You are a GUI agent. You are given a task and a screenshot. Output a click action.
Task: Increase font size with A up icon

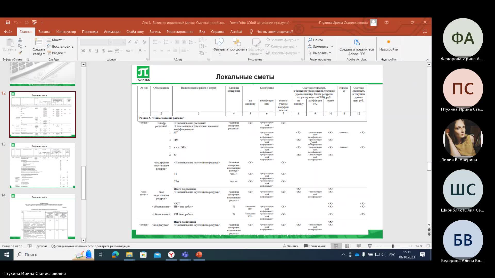129,42
